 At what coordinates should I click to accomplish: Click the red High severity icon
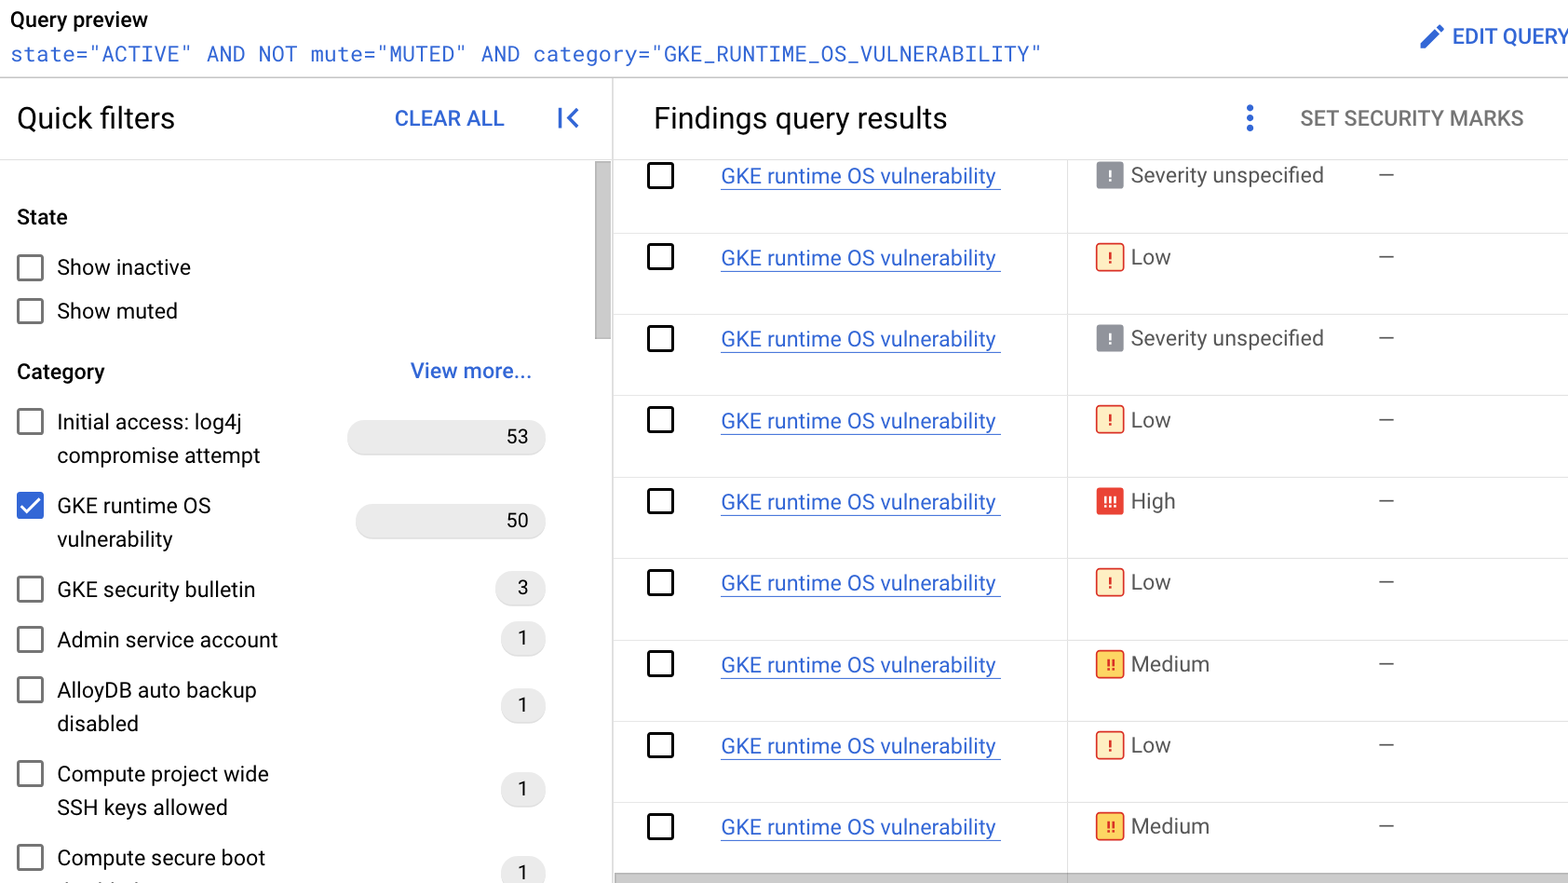[x=1109, y=502]
